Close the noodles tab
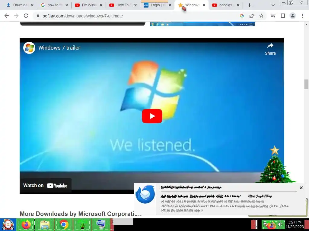The image size is (309, 231). 238,5
